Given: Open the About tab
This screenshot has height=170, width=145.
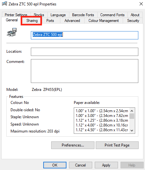Looking at the screenshot, I should coord(135,15).
